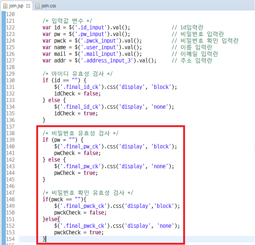Click the '// id입력란' comment
The image size is (255, 245).
(x=188, y=28)
